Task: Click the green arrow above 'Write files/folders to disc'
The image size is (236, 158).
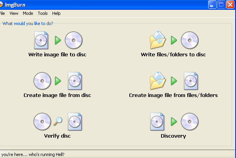Action: pos(174,40)
